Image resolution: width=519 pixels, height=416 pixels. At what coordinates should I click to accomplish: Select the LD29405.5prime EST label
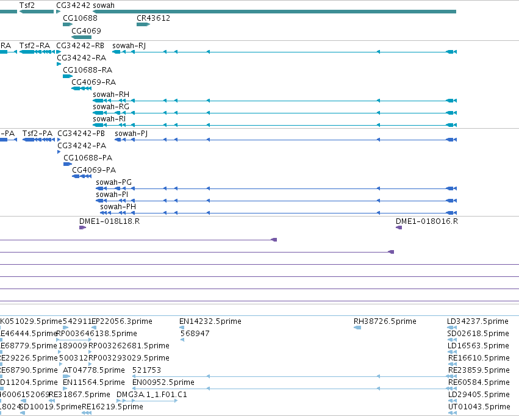click(x=479, y=395)
